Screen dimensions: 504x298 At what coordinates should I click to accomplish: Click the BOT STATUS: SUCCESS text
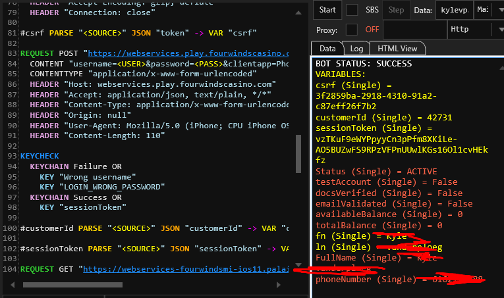point(364,64)
